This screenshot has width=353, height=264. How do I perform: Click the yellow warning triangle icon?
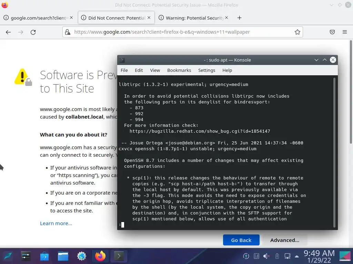click(23, 77)
